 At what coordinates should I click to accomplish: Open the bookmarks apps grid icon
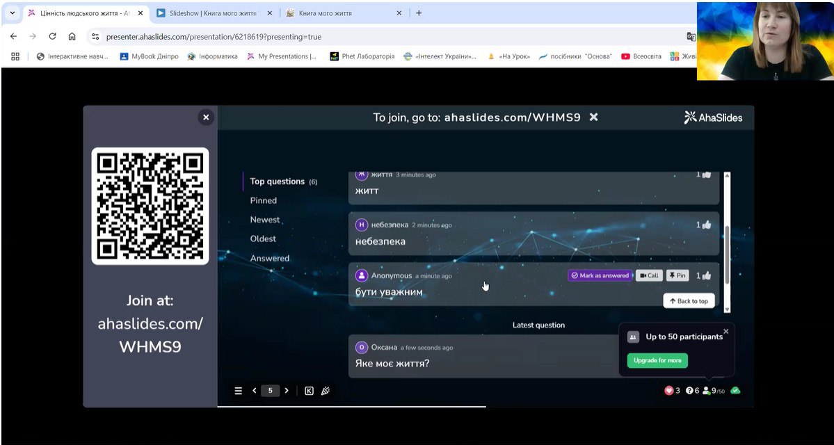(15, 56)
